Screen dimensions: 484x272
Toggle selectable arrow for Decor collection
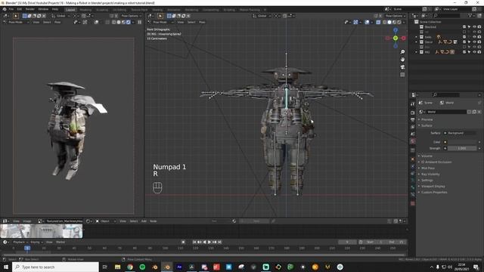pyautogui.click(x=469, y=42)
